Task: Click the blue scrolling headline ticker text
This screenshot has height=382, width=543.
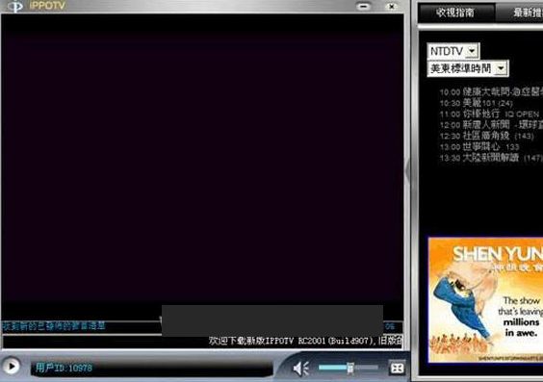Action: tap(54, 326)
